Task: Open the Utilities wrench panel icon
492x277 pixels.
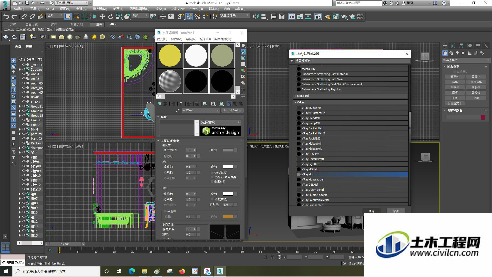Action: (486, 46)
